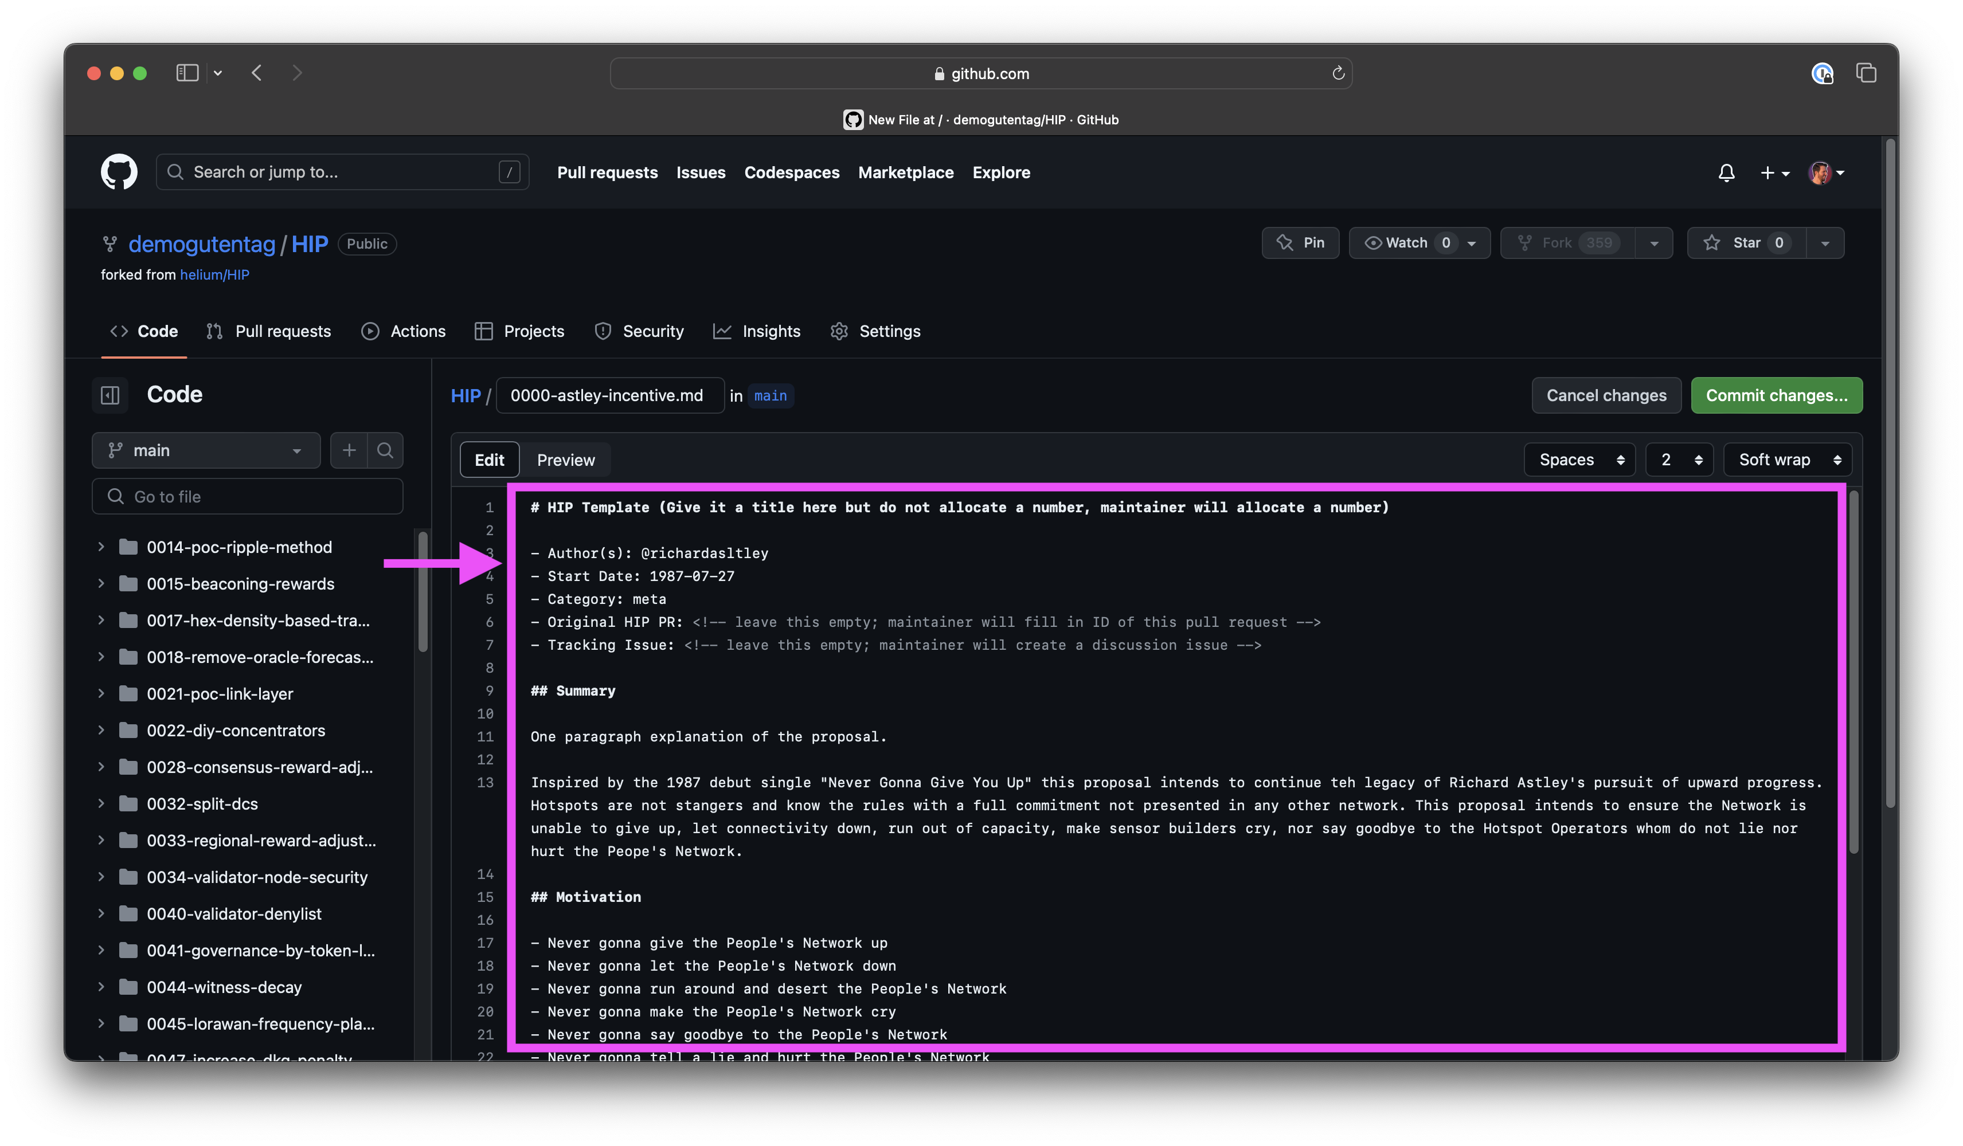Click the Go to file field
The width and height of the screenshot is (1963, 1146).
click(x=247, y=497)
